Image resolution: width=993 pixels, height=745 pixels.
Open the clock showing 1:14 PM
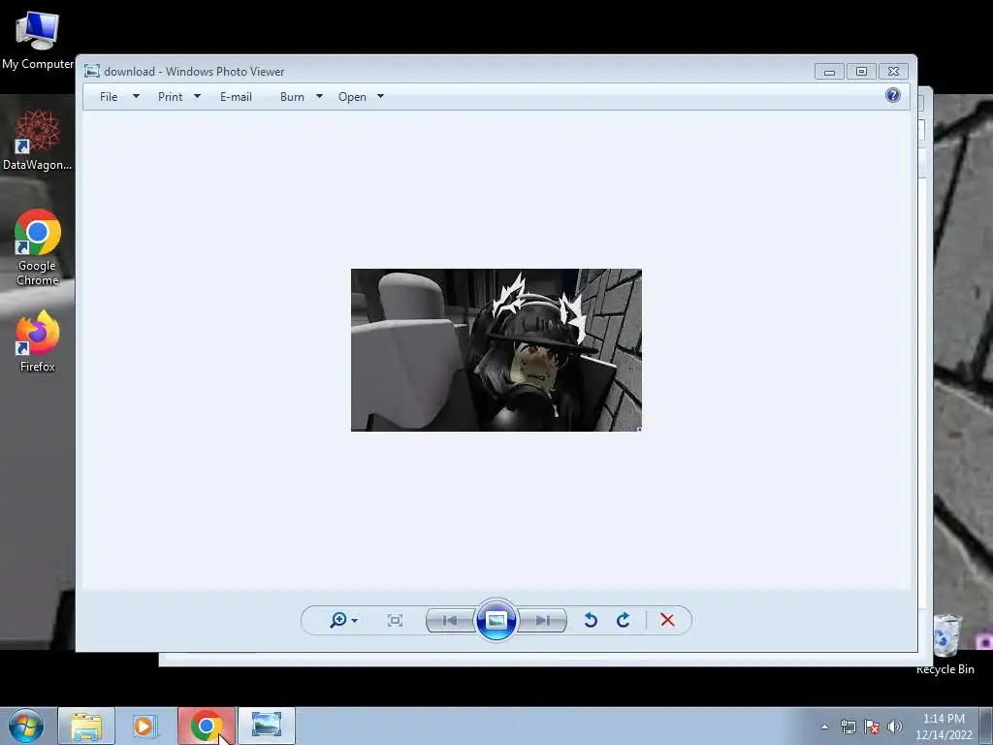click(944, 727)
